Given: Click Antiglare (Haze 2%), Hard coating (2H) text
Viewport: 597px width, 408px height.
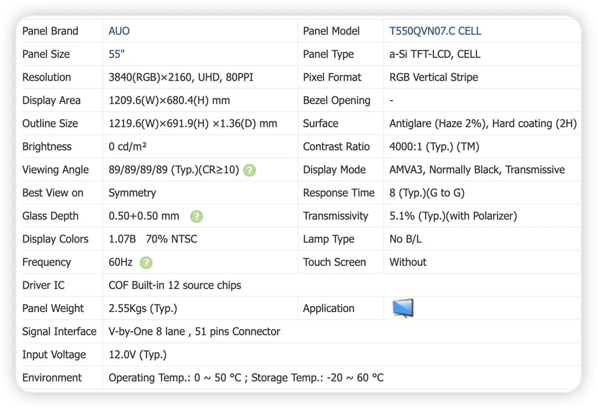Looking at the screenshot, I should point(483,124).
